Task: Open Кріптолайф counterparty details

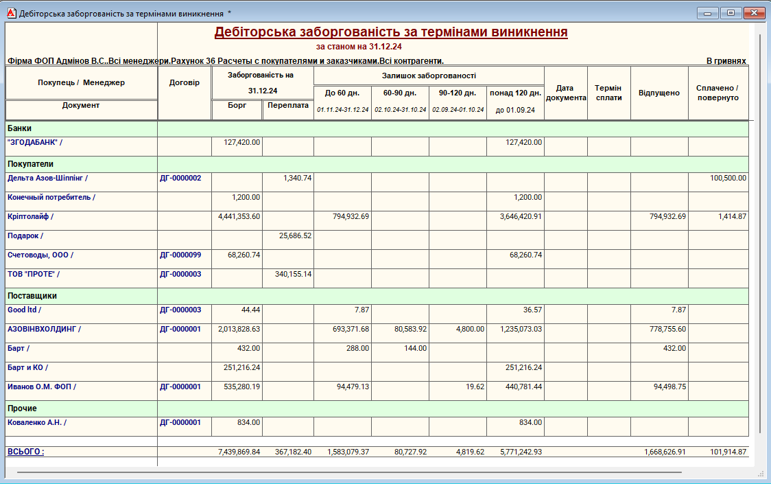Action: [30, 216]
